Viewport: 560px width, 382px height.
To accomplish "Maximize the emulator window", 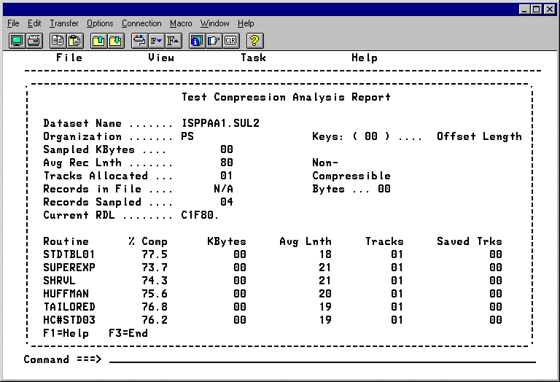I will [537, 9].
